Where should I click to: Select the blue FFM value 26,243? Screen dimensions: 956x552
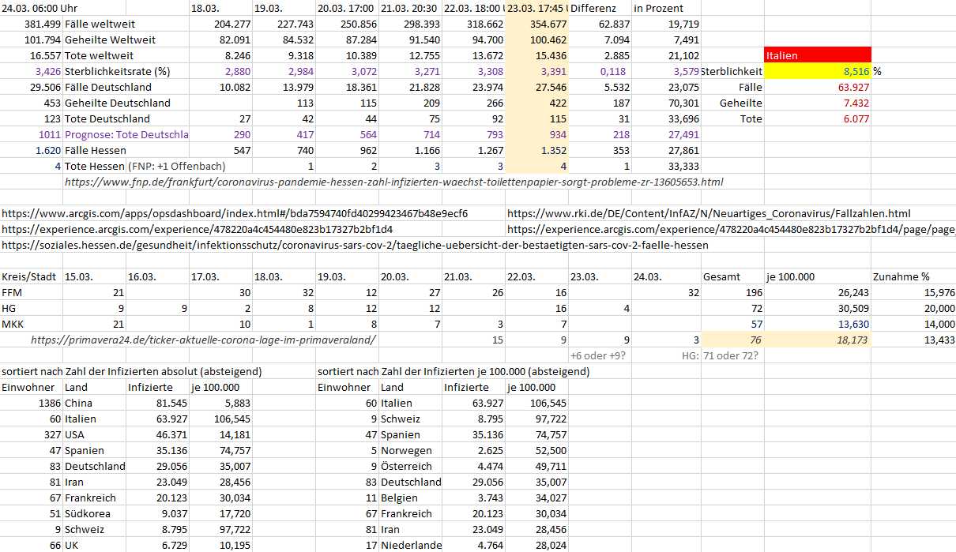[x=852, y=292]
